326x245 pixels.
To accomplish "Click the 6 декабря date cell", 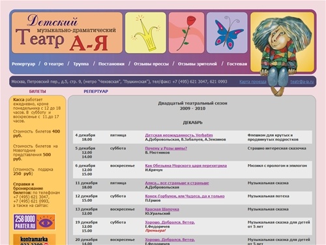I will point(85,170).
